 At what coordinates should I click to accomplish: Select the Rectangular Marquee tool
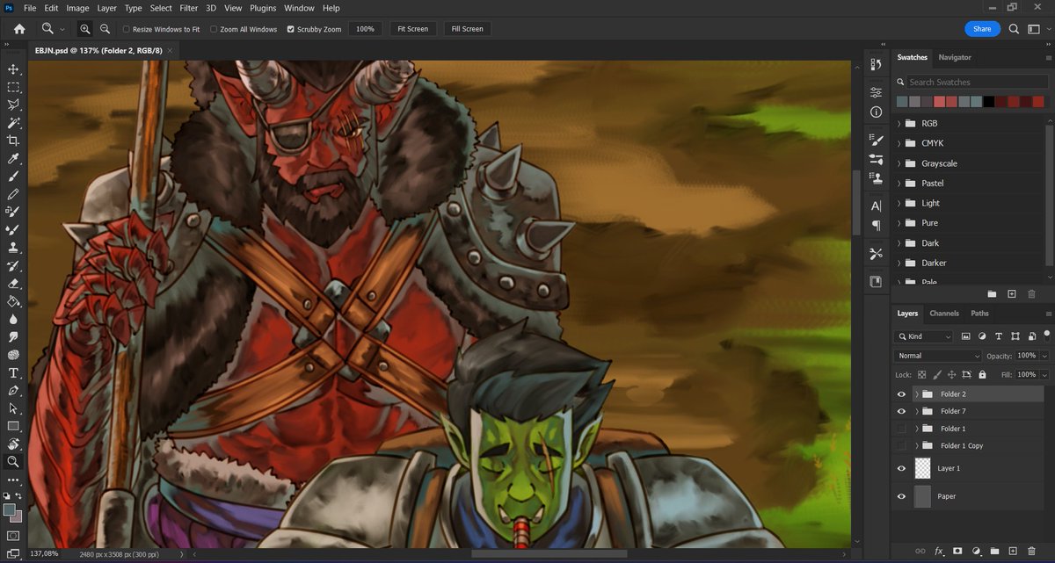(13, 87)
